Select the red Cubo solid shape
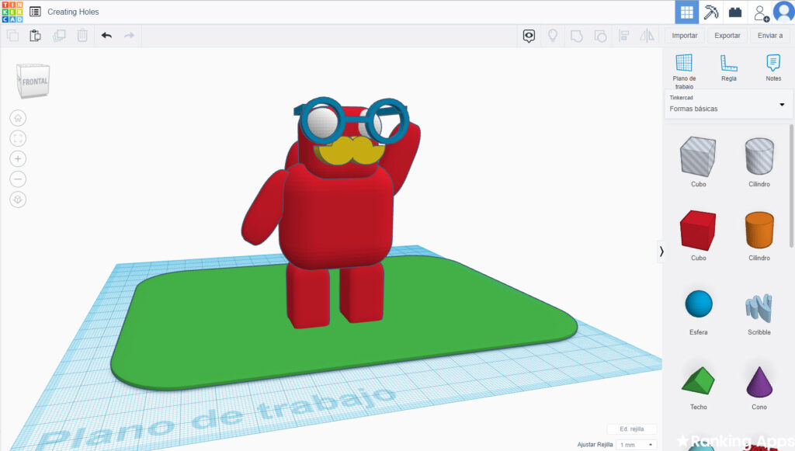Screen dimensions: 795x451 tap(698, 232)
